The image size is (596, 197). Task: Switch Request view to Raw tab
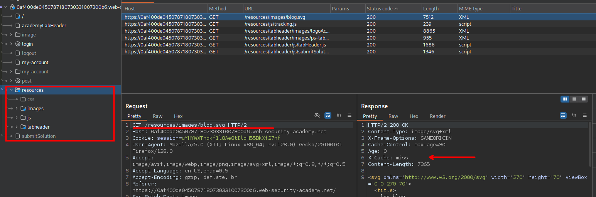coord(157,116)
